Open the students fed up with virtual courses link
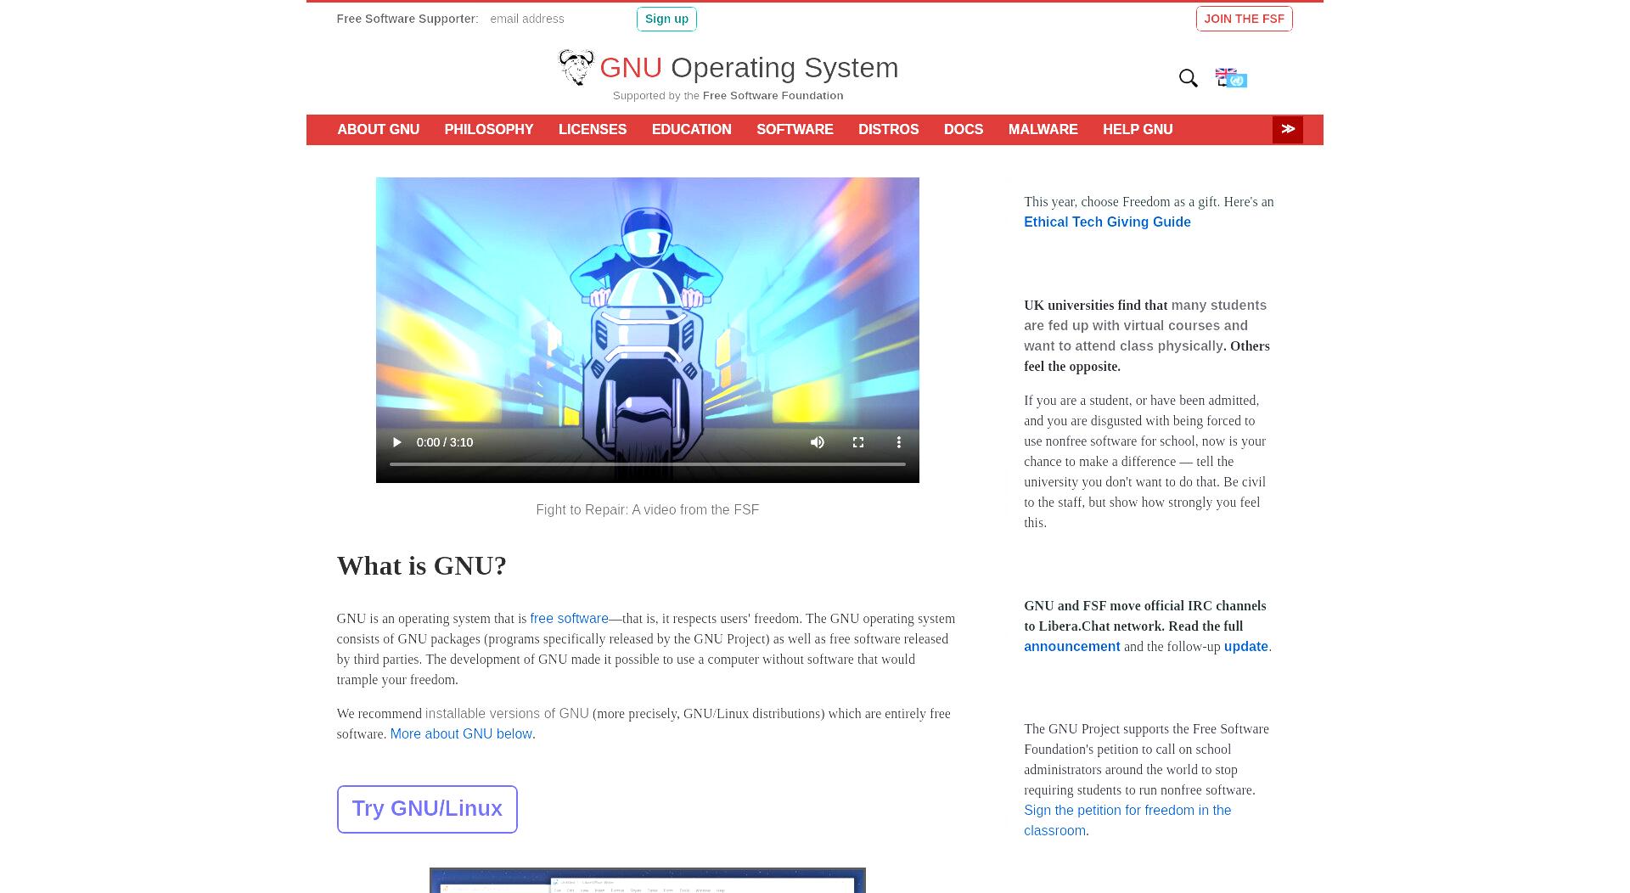Screen dimensions: 1630x893 [x=1144, y=326]
